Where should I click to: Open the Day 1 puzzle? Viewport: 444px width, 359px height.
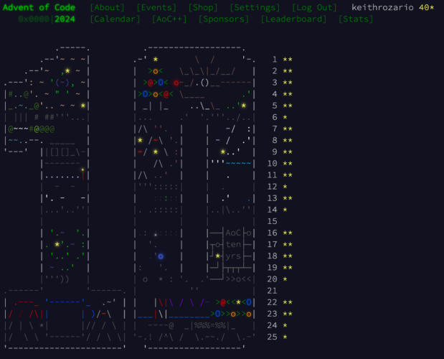(x=275, y=60)
